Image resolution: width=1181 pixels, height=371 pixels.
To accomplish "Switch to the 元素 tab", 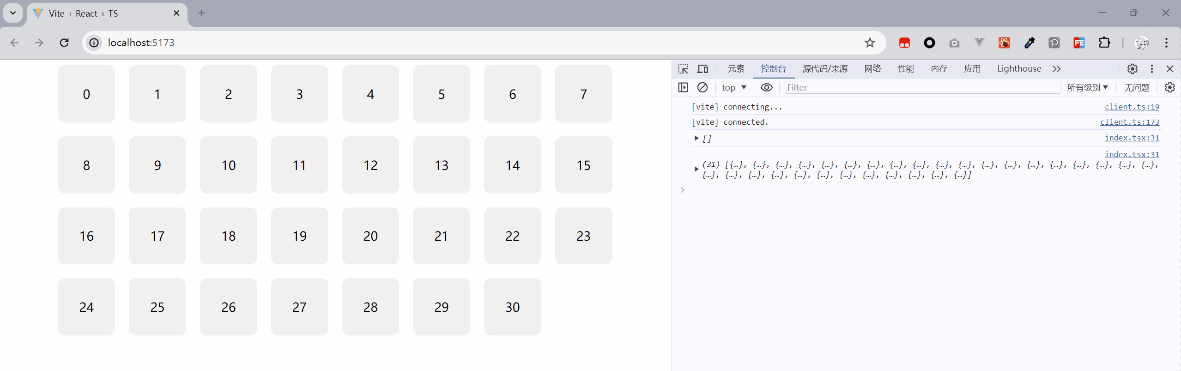I will (736, 69).
